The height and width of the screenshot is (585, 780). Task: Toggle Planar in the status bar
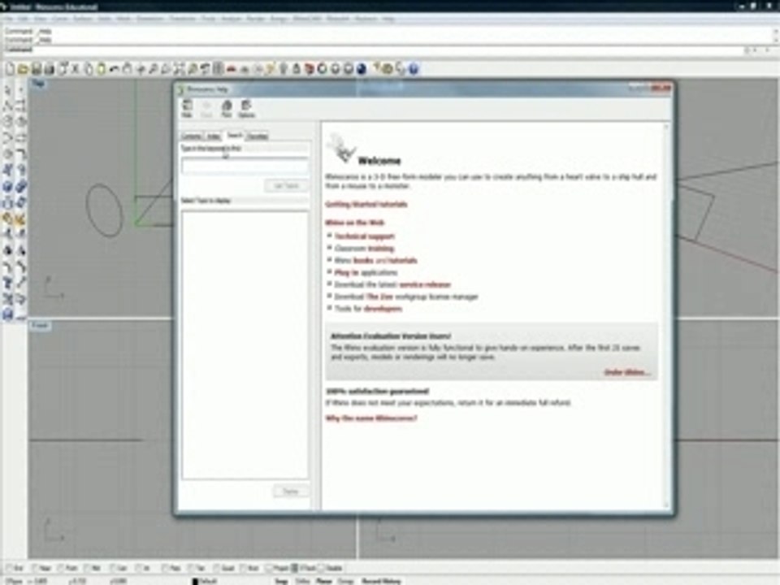(324, 580)
